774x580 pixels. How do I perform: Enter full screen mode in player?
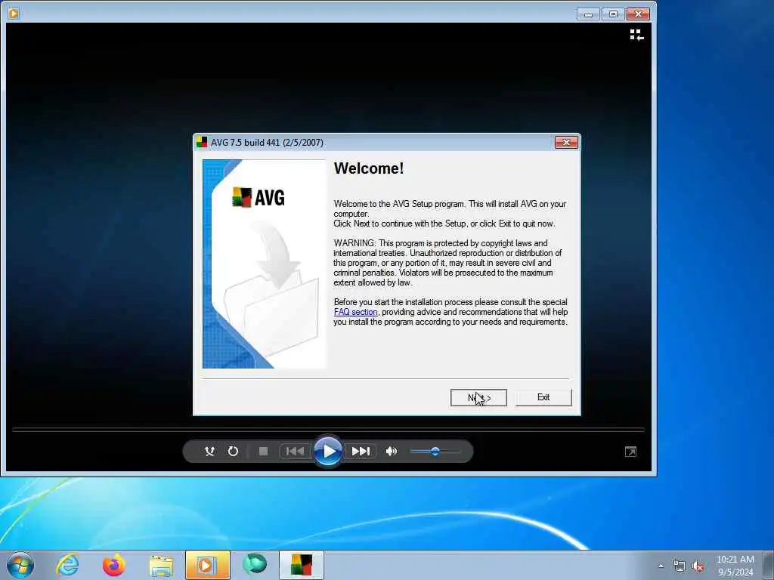pyautogui.click(x=630, y=452)
